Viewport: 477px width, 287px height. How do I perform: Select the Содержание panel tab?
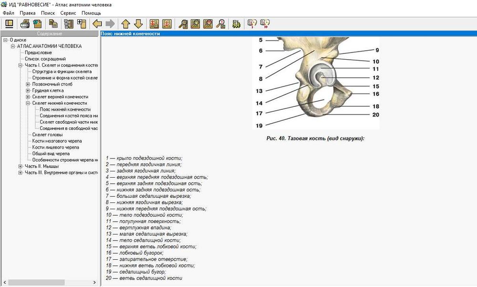point(50,33)
